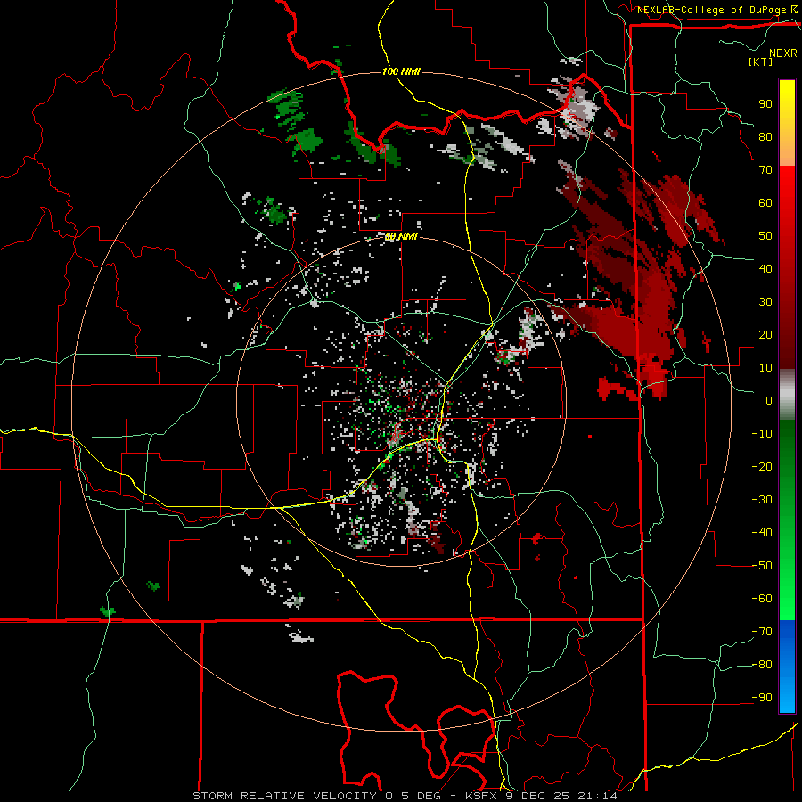Click the -90 value on the velocity scale
Screen dimensions: 802x802
(762, 698)
